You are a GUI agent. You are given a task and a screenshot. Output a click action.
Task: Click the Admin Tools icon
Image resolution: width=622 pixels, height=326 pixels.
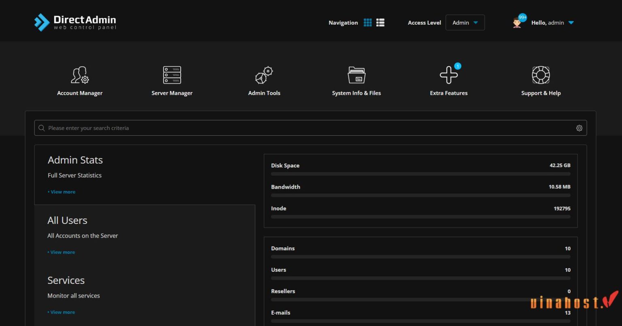point(264,75)
